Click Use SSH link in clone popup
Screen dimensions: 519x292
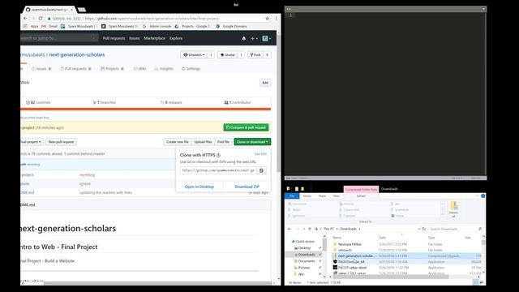tap(260, 154)
